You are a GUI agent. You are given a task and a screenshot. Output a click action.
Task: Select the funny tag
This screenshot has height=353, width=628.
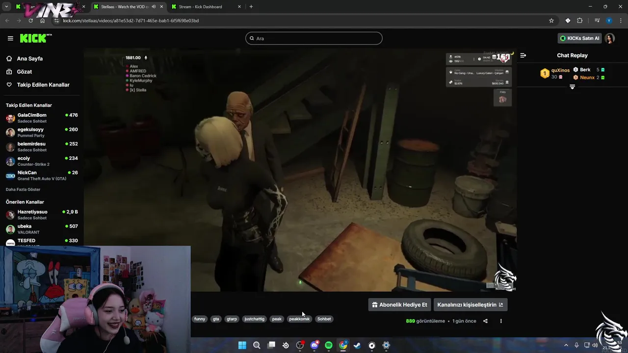(x=200, y=319)
